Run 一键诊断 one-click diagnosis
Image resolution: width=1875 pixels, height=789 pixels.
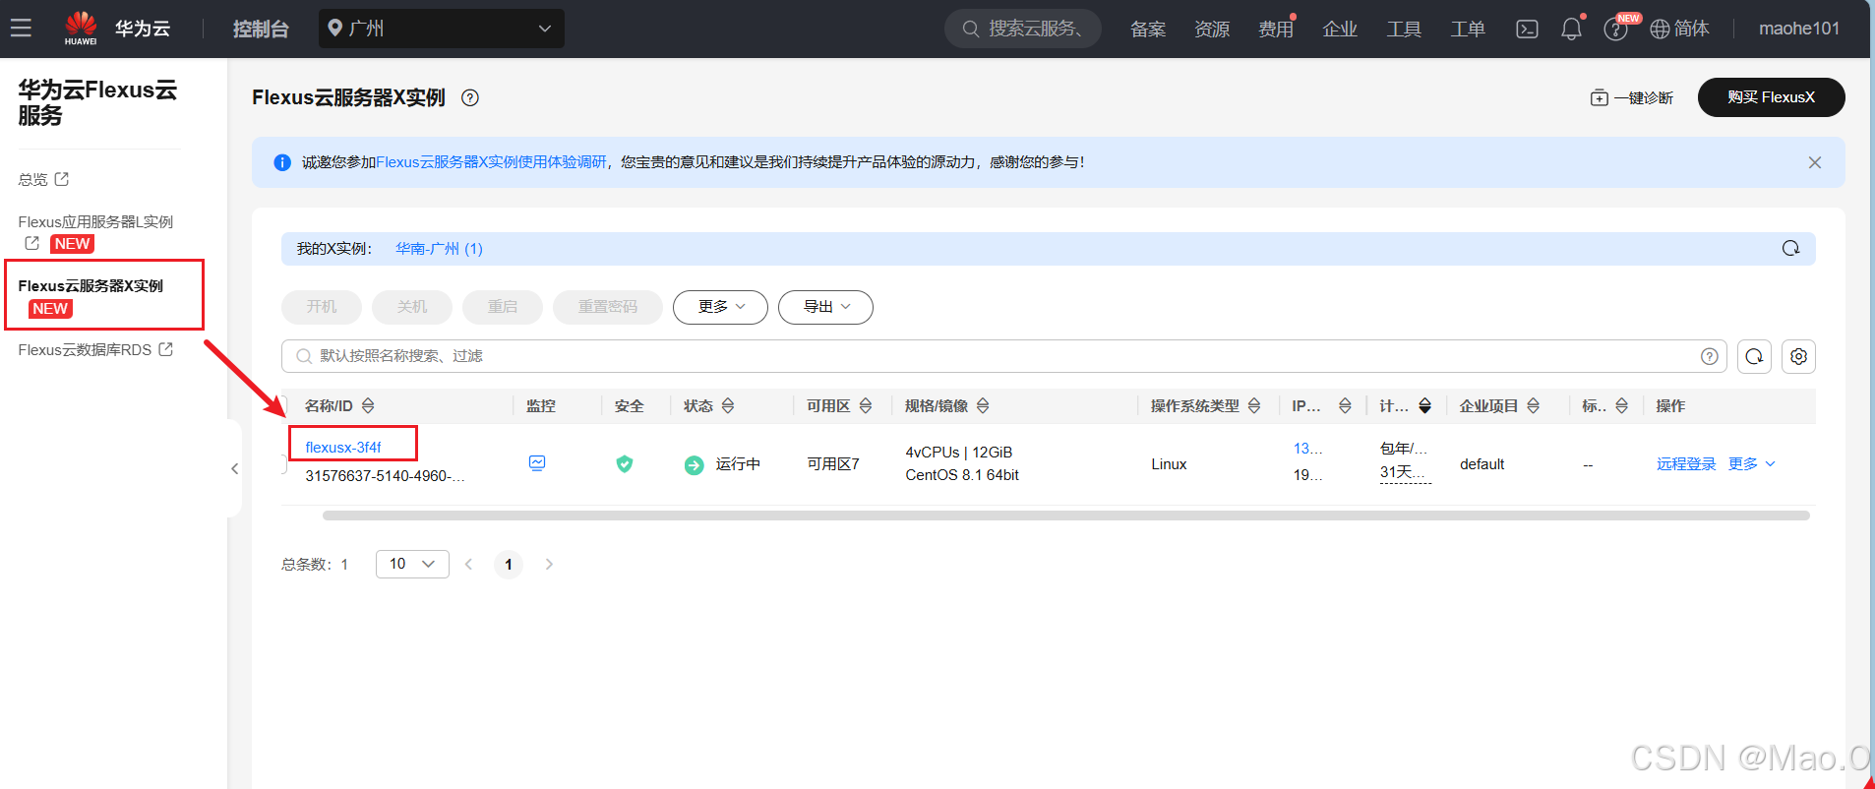coord(1632,97)
